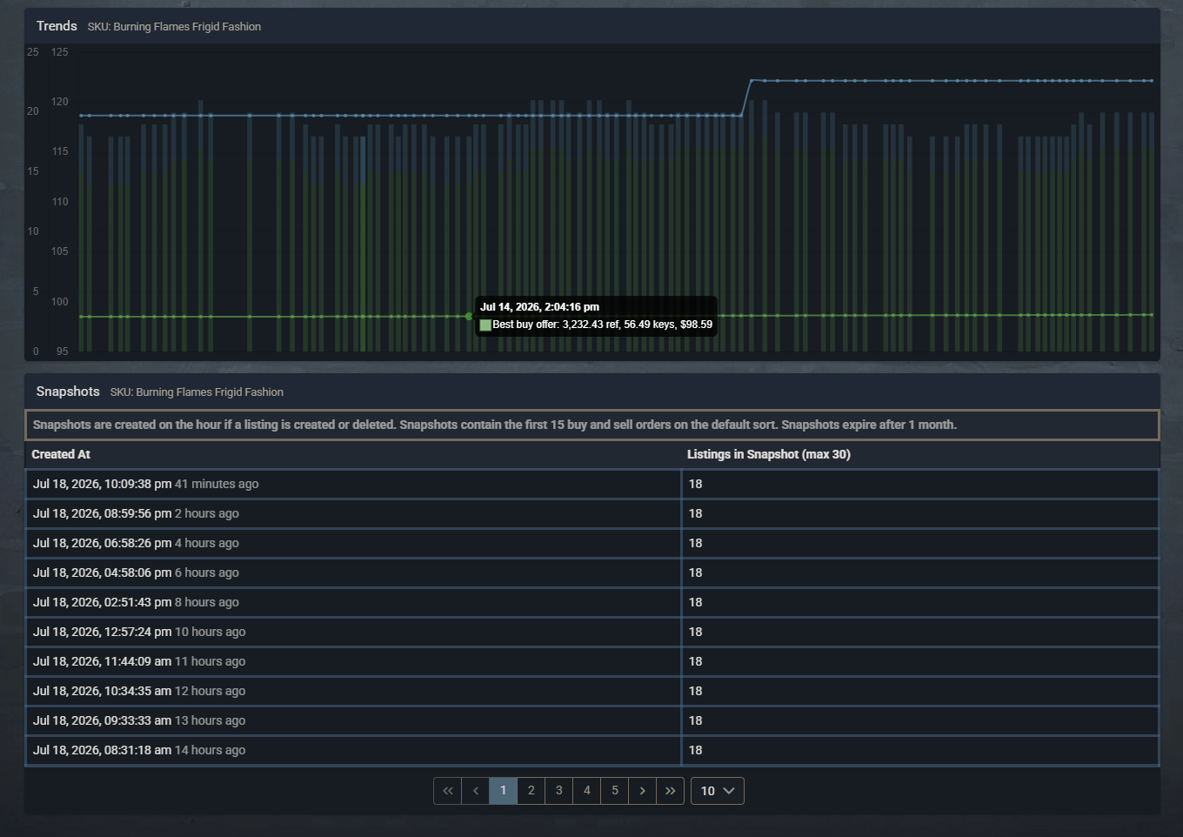1183x837 pixels.
Task: Go to next snapshots page
Action: tap(642, 791)
